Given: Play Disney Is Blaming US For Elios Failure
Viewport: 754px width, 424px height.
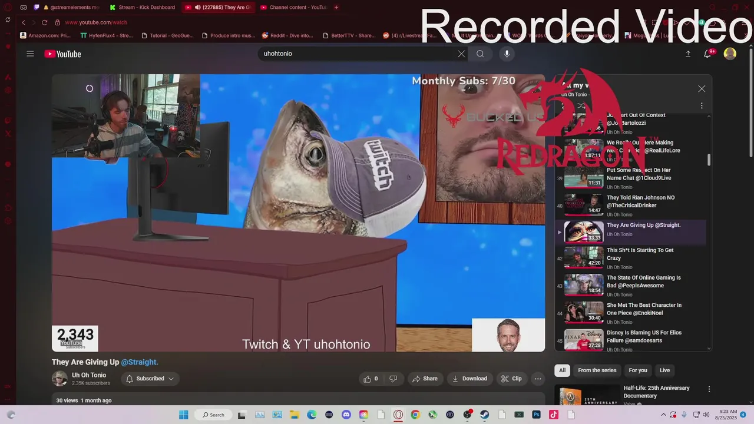Looking at the screenshot, I should click(x=630, y=340).
